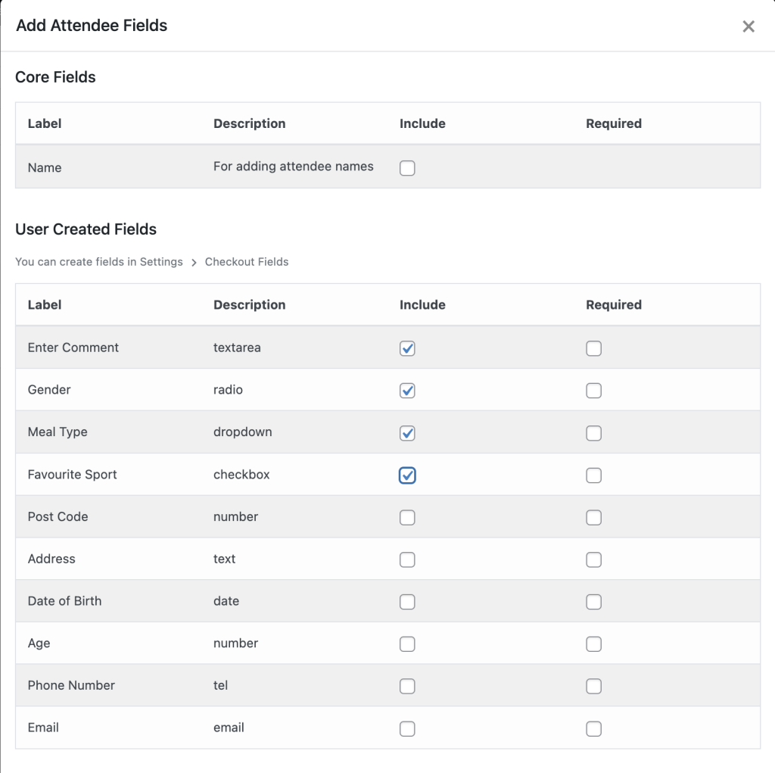Image resolution: width=775 pixels, height=773 pixels.
Task: Click the Favourite Sport row label
Action: click(x=72, y=475)
